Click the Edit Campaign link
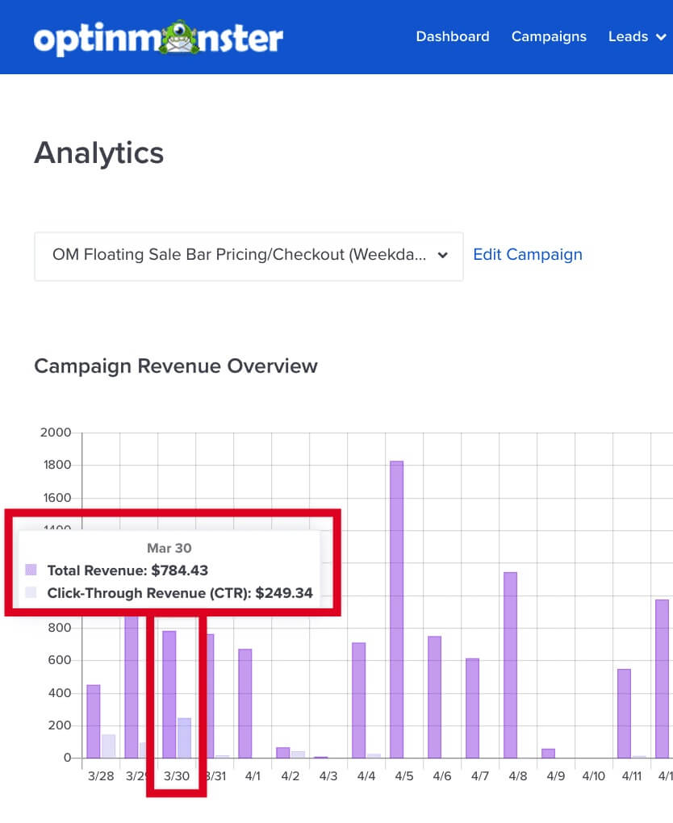 [x=528, y=254]
